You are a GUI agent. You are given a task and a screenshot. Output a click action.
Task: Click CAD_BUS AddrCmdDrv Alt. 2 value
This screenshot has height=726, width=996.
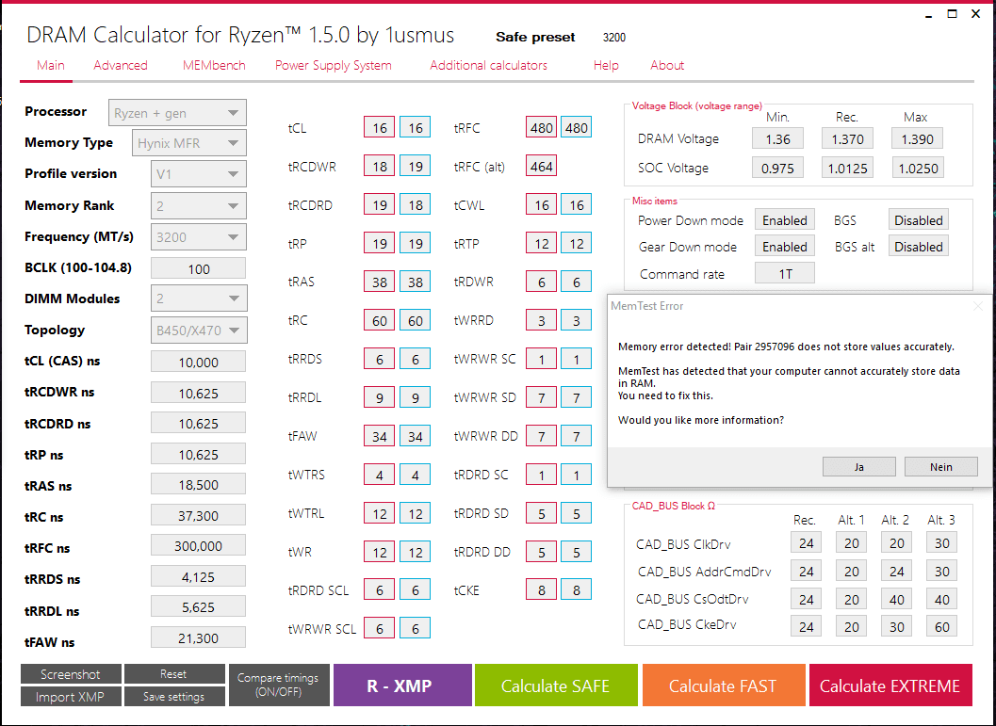point(896,572)
